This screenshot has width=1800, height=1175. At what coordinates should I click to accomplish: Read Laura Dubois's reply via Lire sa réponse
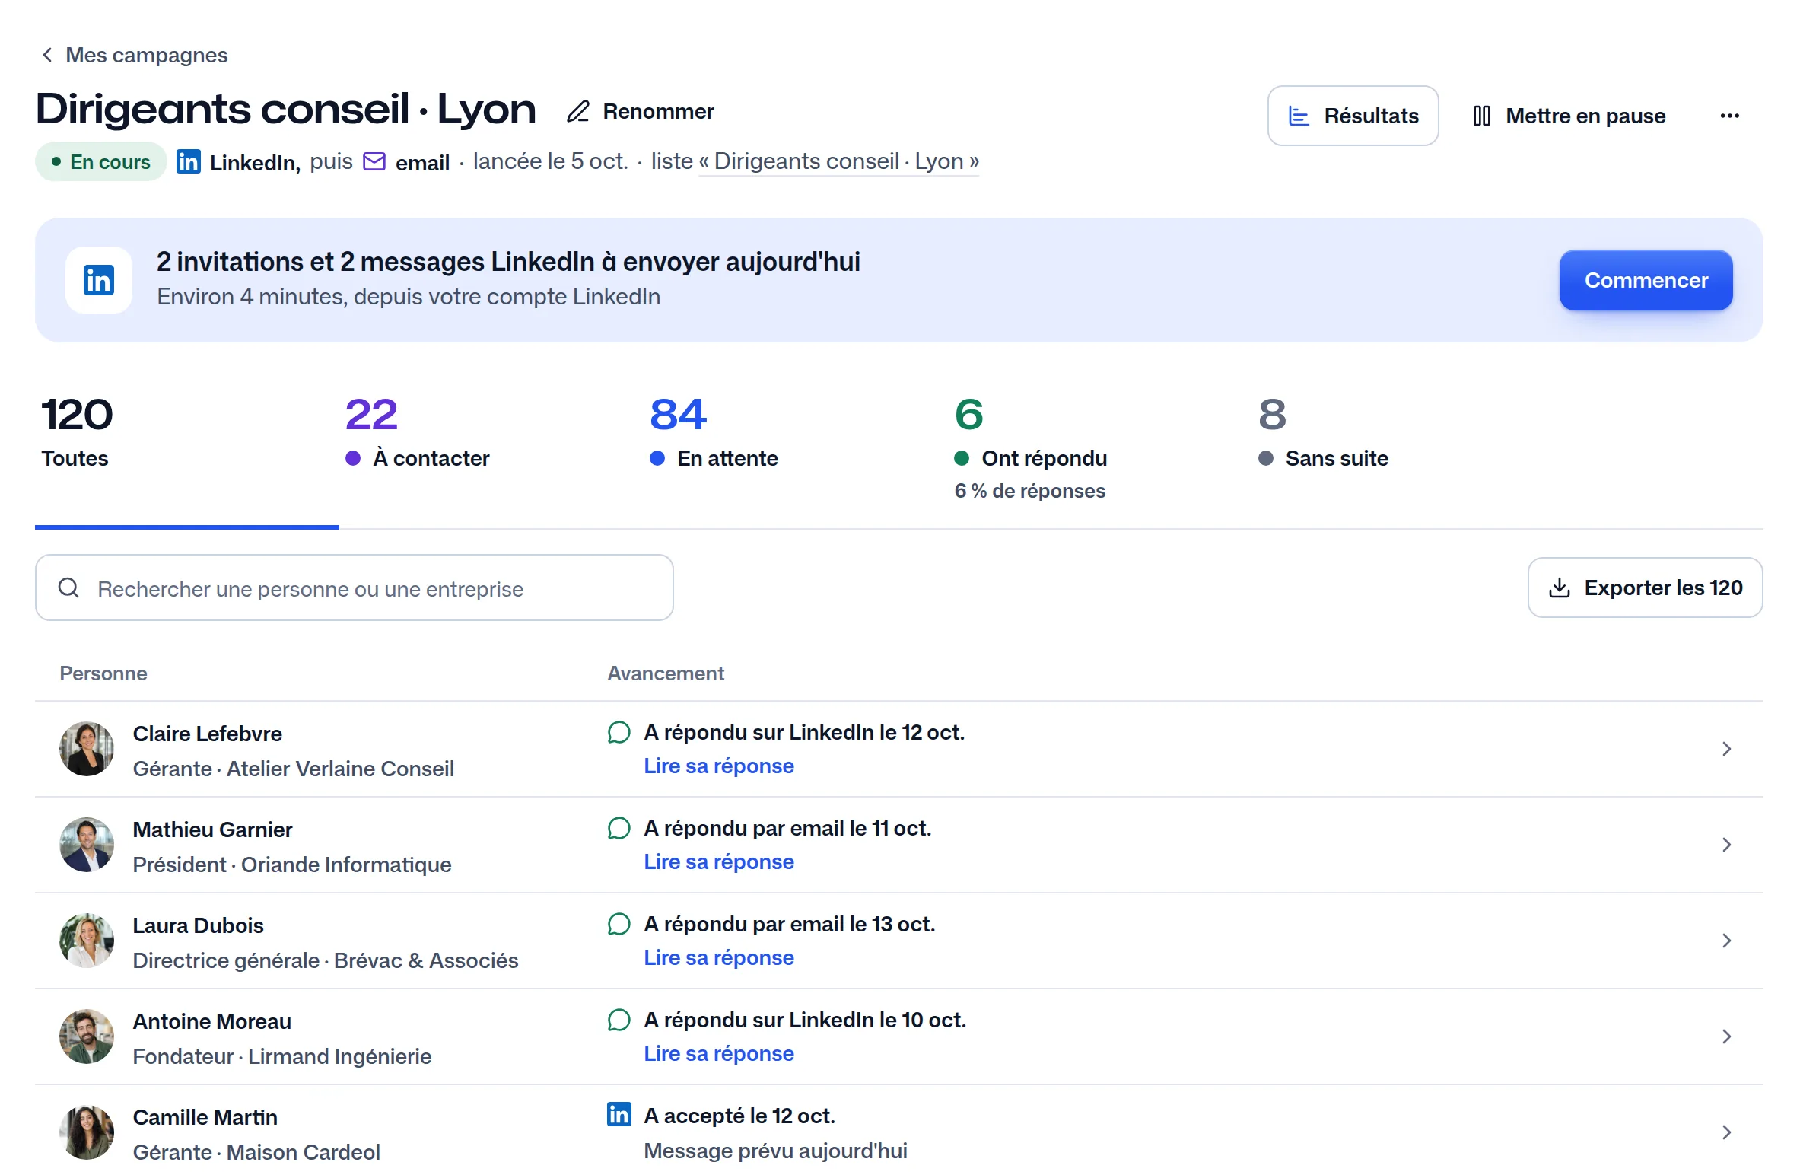pos(719,957)
